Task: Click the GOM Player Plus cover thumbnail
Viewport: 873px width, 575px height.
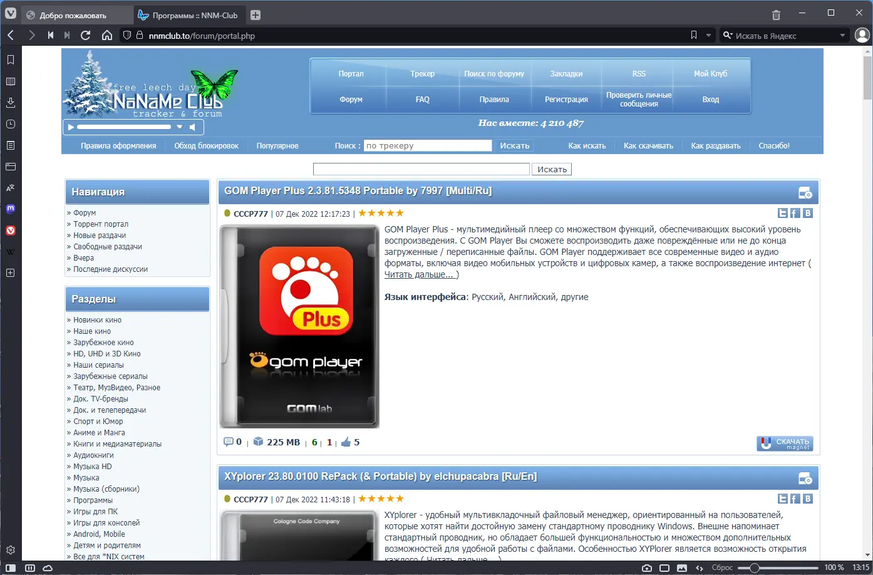Action: 299,326
